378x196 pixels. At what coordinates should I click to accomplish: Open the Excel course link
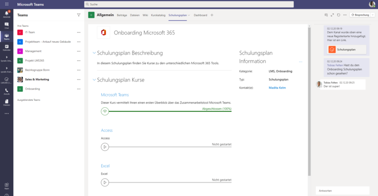(105, 166)
